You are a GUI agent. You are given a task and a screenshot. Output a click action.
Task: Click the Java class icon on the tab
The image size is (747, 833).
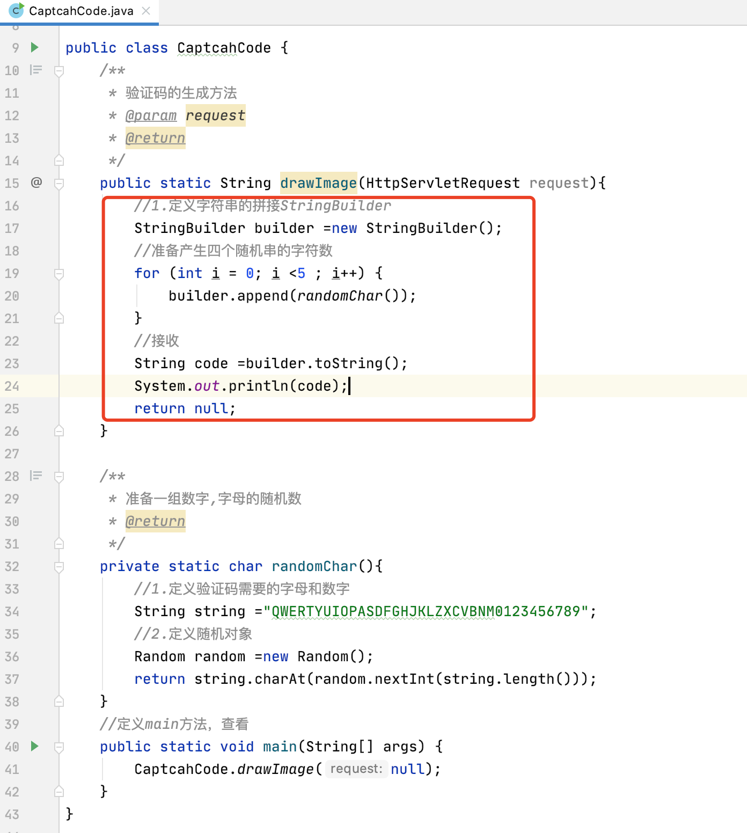[x=17, y=10]
